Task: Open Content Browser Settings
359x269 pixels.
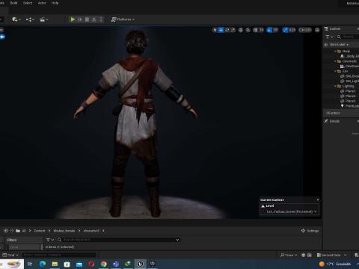Action: pos(310,231)
